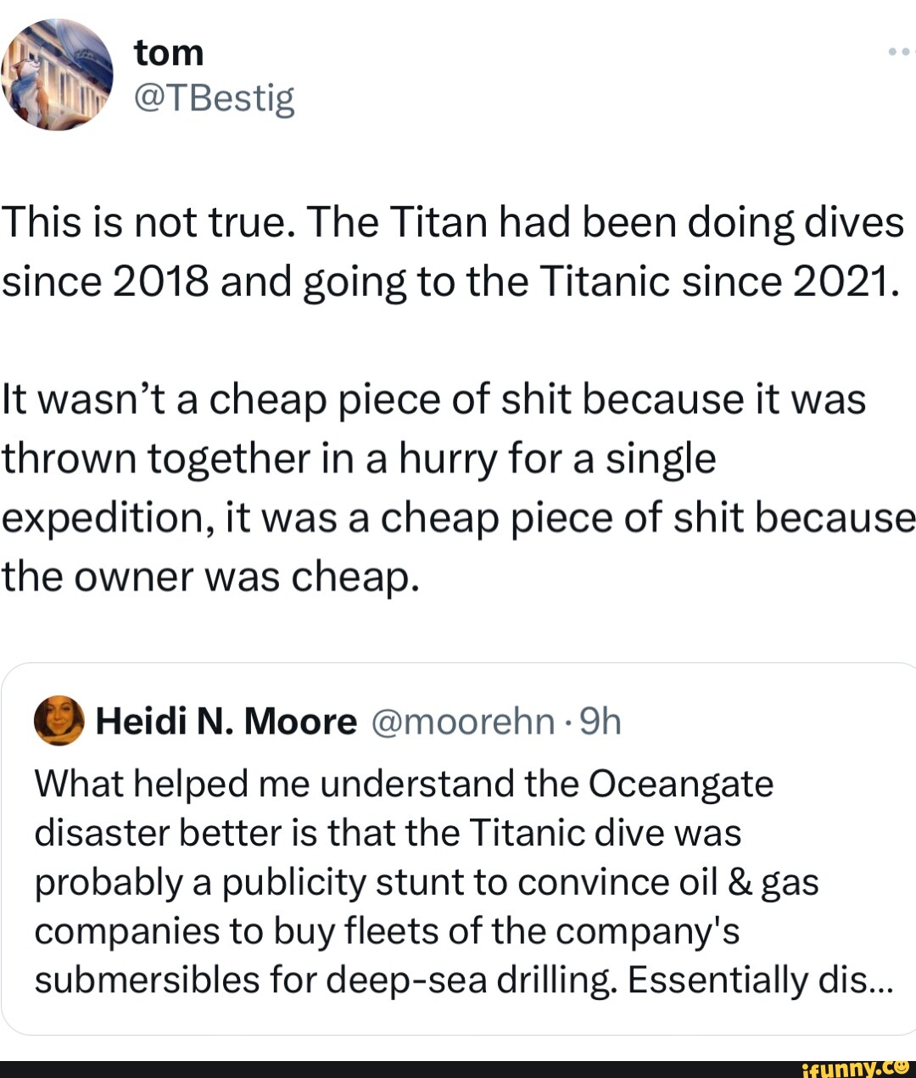The image size is (916, 1078).
Task: Click the "This is not true" opening sentence
Action: click(148, 223)
